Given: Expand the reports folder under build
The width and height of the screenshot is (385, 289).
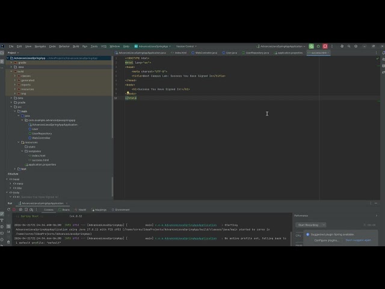Looking at the screenshot, I should tap(14, 85).
